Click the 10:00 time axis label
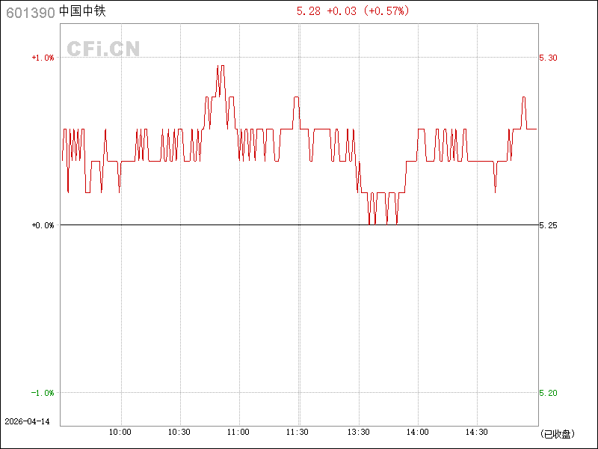This screenshot has width=598, height=449. 120,432
